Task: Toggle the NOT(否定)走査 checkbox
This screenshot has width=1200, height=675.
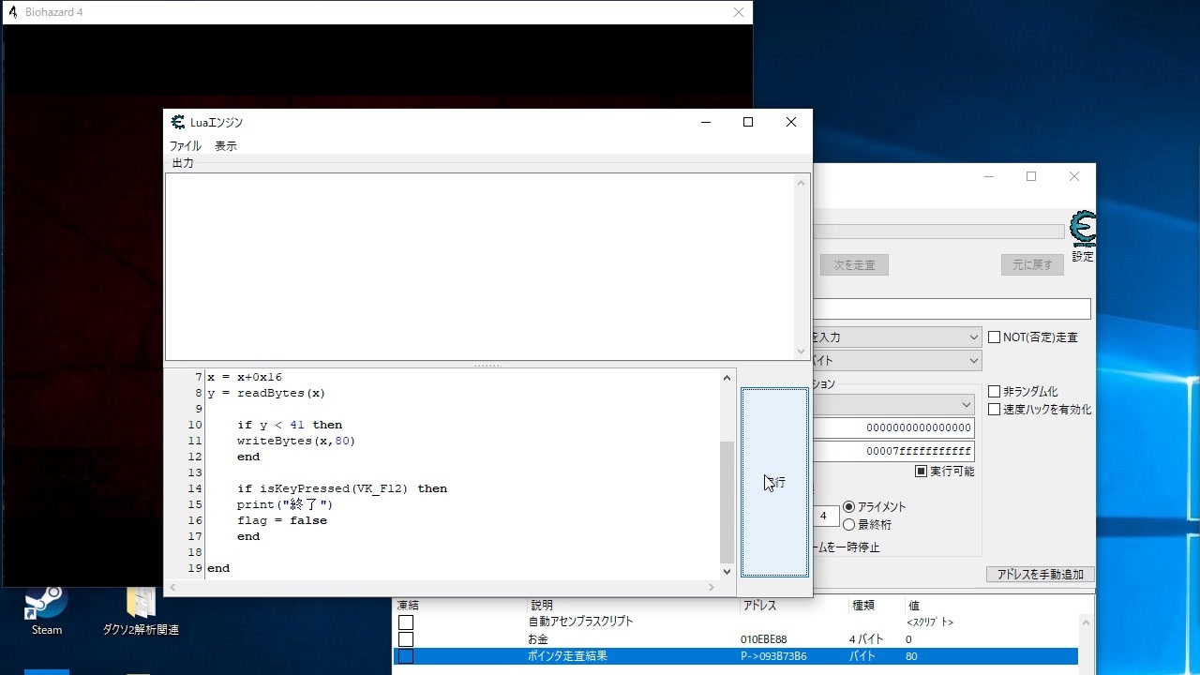Action: (x=995, y=337)
